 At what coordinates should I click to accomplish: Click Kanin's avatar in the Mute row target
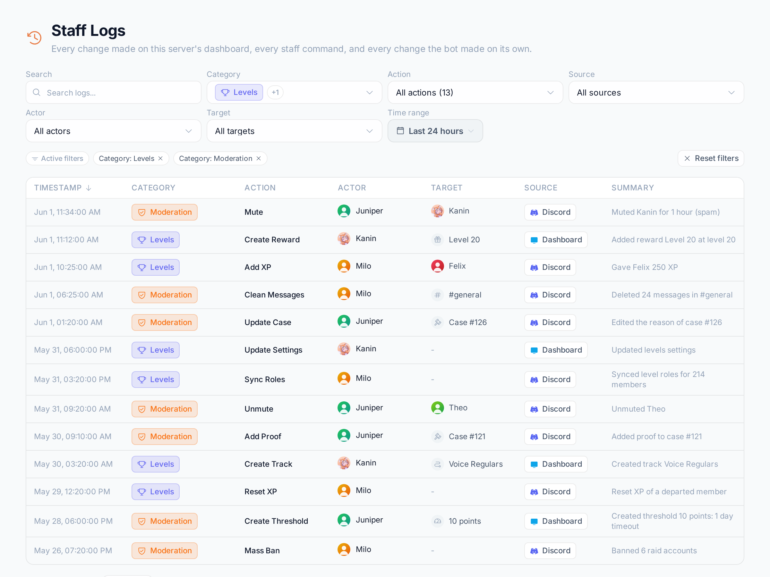[x=438, y=211]
